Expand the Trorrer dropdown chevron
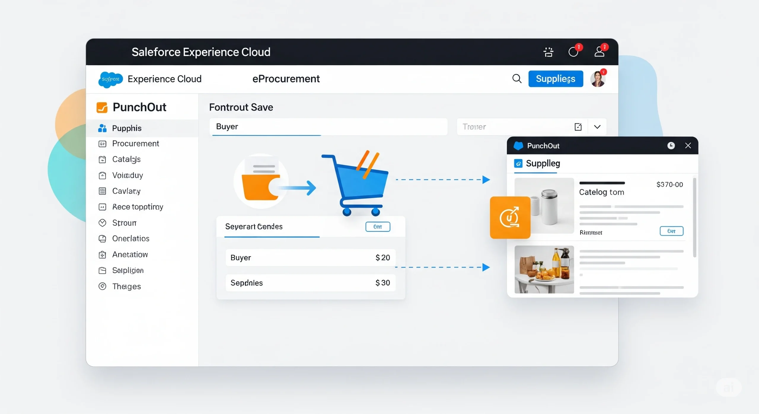Viewport: 759px width, 414px height. pyautogui.click(x=597, y=127)
